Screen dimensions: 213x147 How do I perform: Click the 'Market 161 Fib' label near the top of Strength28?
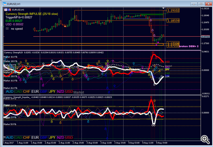[x=11, y=57]
